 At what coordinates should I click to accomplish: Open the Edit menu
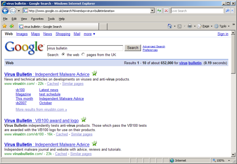[x=14, y=19]
